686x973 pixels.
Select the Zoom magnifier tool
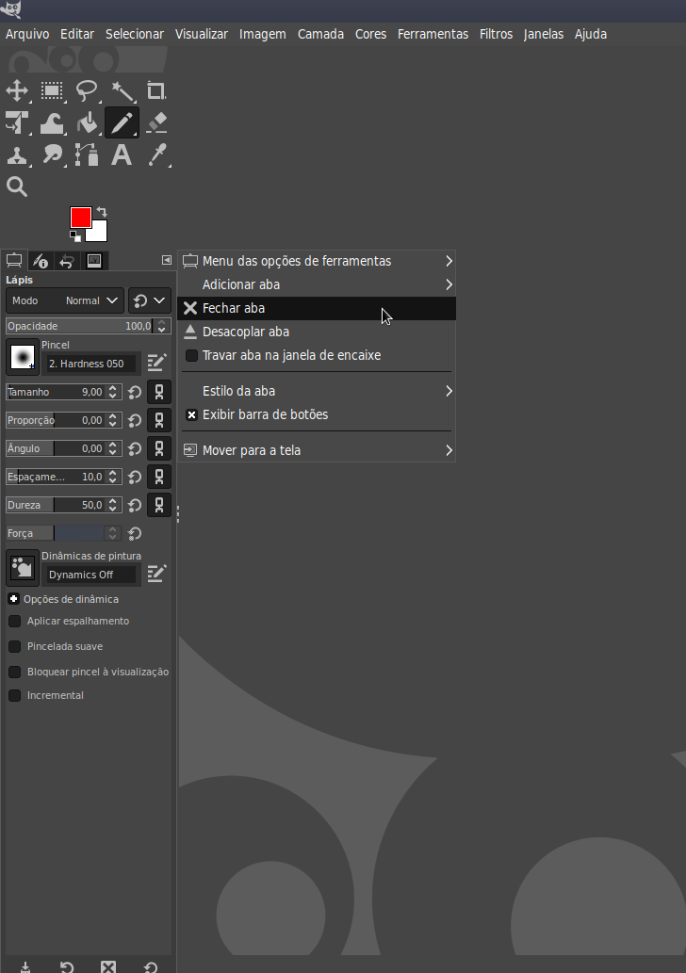[x=17, y=186]
